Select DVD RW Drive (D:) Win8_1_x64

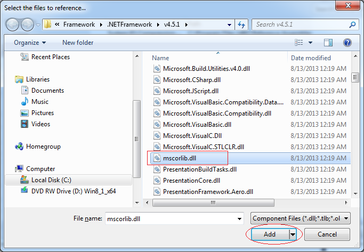[68, 191]
